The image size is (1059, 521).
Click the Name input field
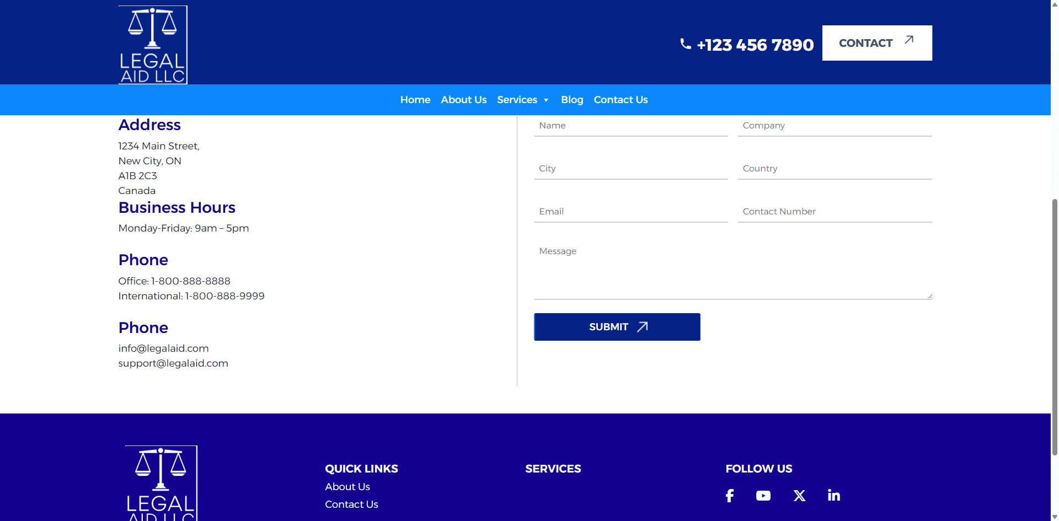pos(631,126)
